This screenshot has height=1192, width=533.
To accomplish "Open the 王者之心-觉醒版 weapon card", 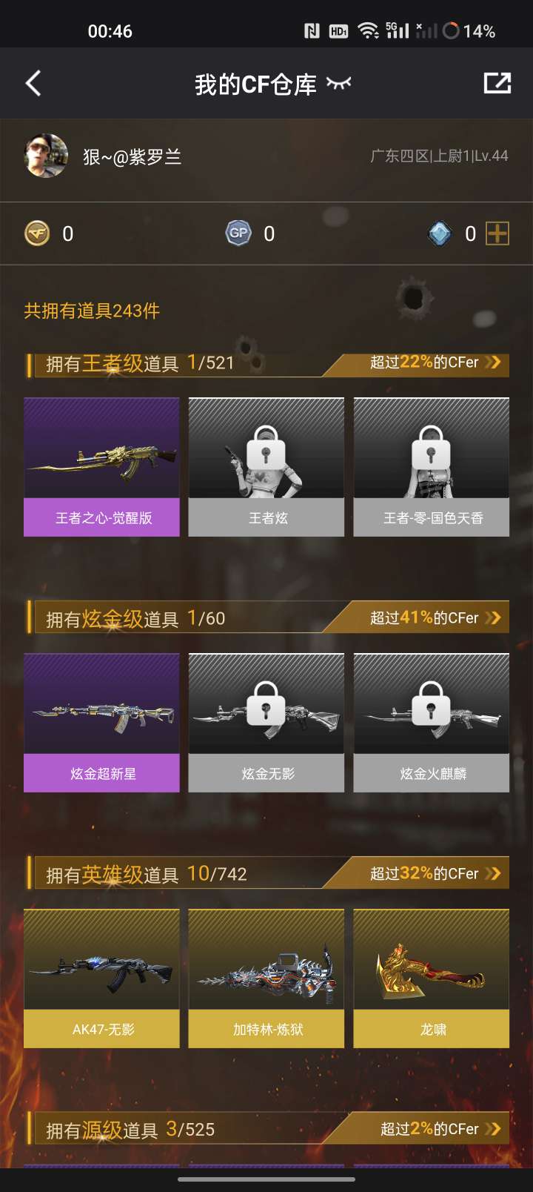I will pyautogui.click(x=101, y=467).
